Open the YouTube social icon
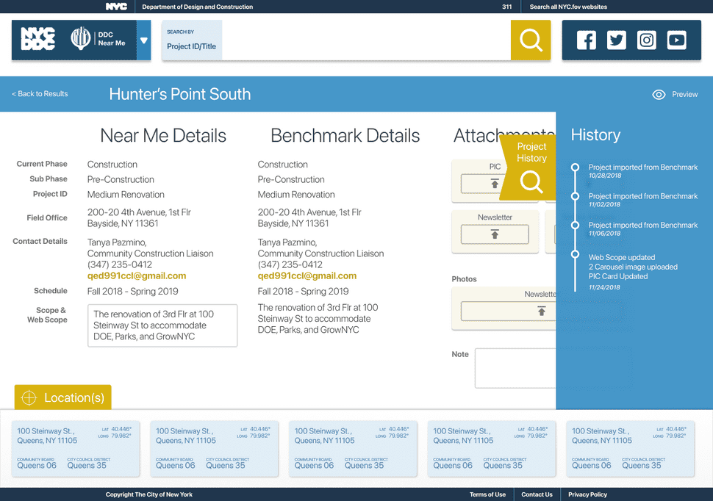The image size is (713, 501). coord(677,40)
